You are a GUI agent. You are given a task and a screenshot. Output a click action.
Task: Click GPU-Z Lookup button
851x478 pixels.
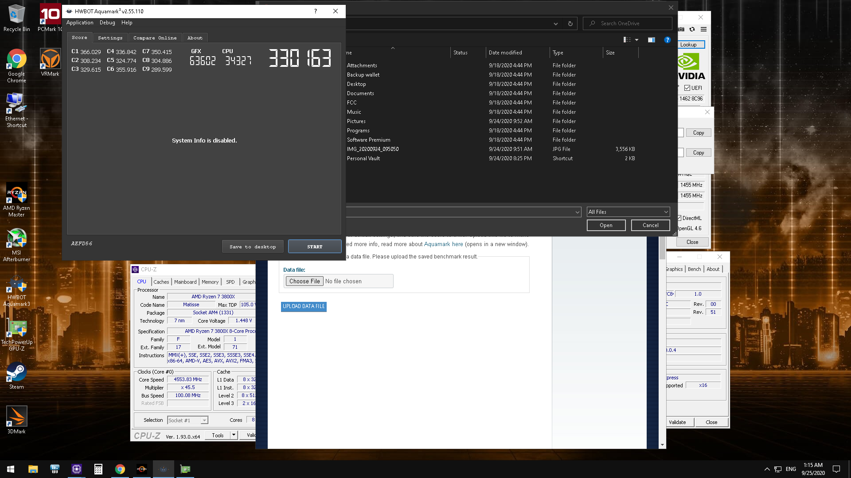[x=691, y=45]
